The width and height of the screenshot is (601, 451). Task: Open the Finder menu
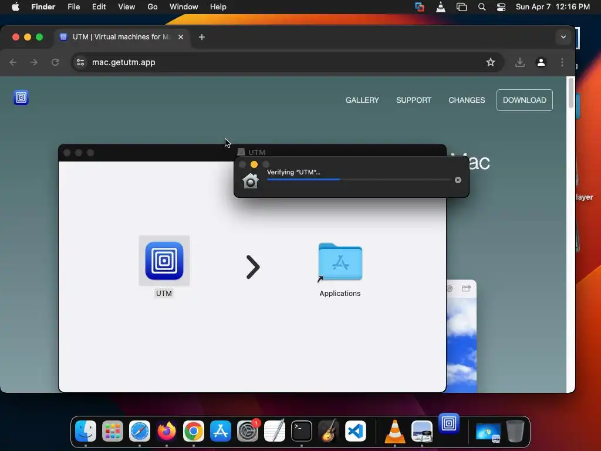[43, 7]
